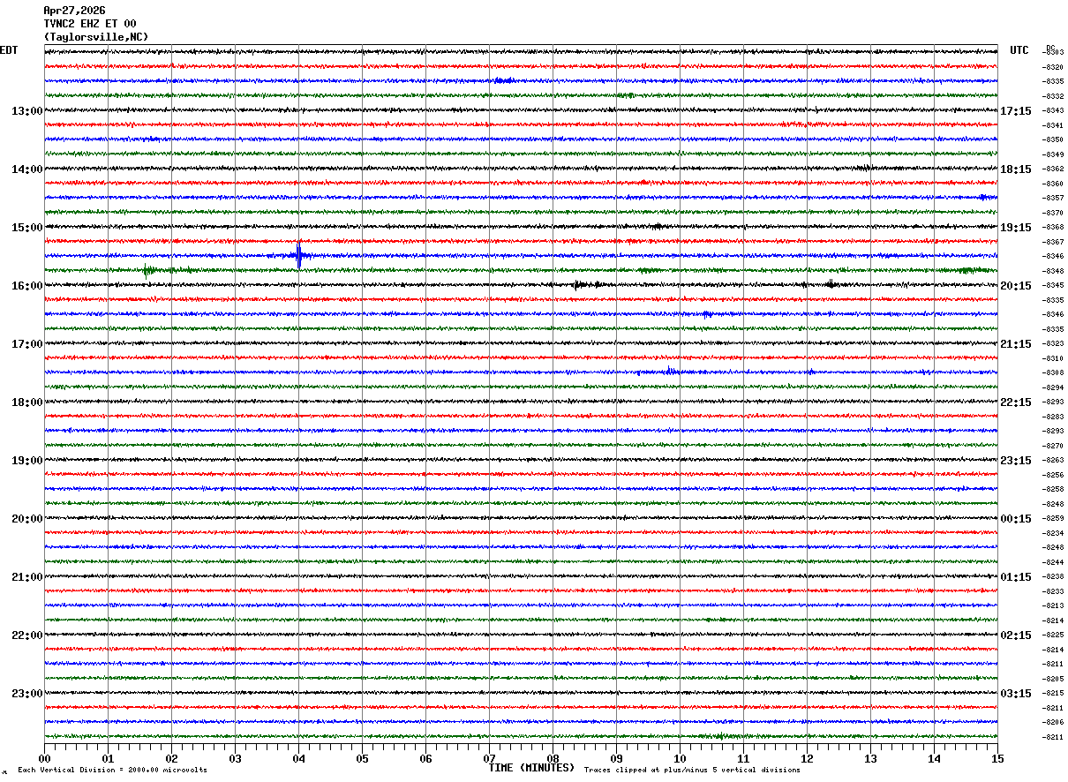Screen dimensions: 1068x782
Task: Select the 19:00 EDT time label
Action: tap(26, 461)
